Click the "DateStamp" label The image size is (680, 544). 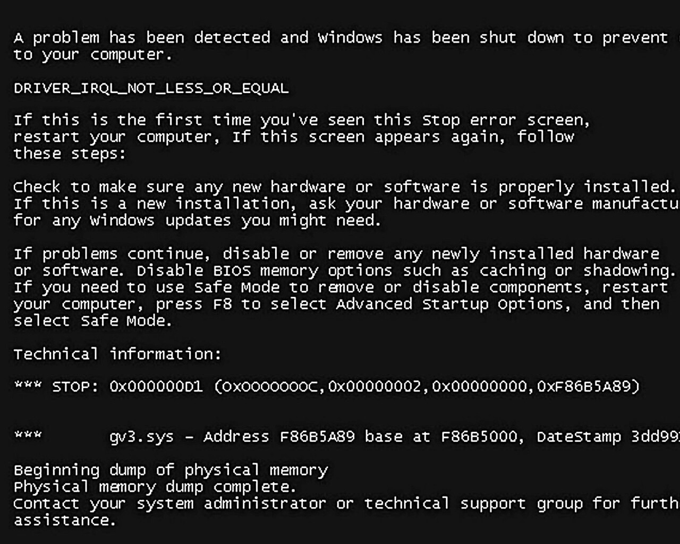(x=579, y=437)
